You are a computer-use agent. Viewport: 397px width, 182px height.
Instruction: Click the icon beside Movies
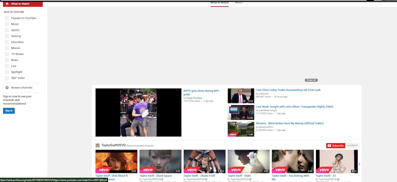coord(7,48)
